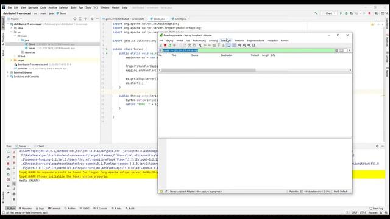Toggle Wireshark auto-scroll during live capture

click(x=229, y=46)
